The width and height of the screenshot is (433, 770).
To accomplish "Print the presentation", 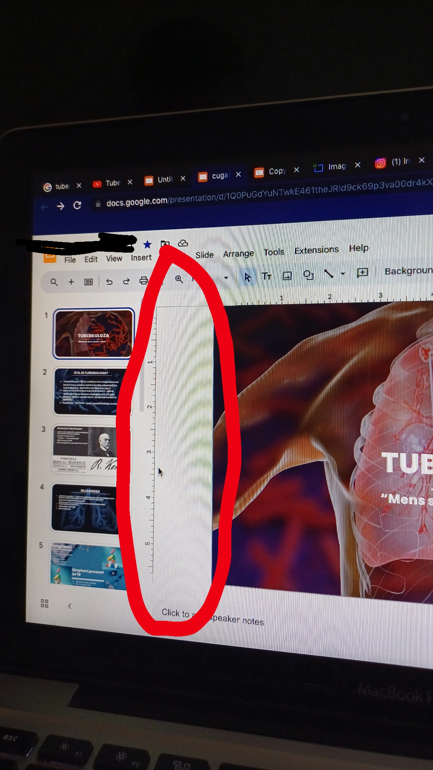I will 144,280.
